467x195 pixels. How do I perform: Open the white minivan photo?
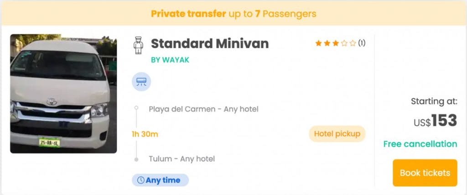pos(63,94)
